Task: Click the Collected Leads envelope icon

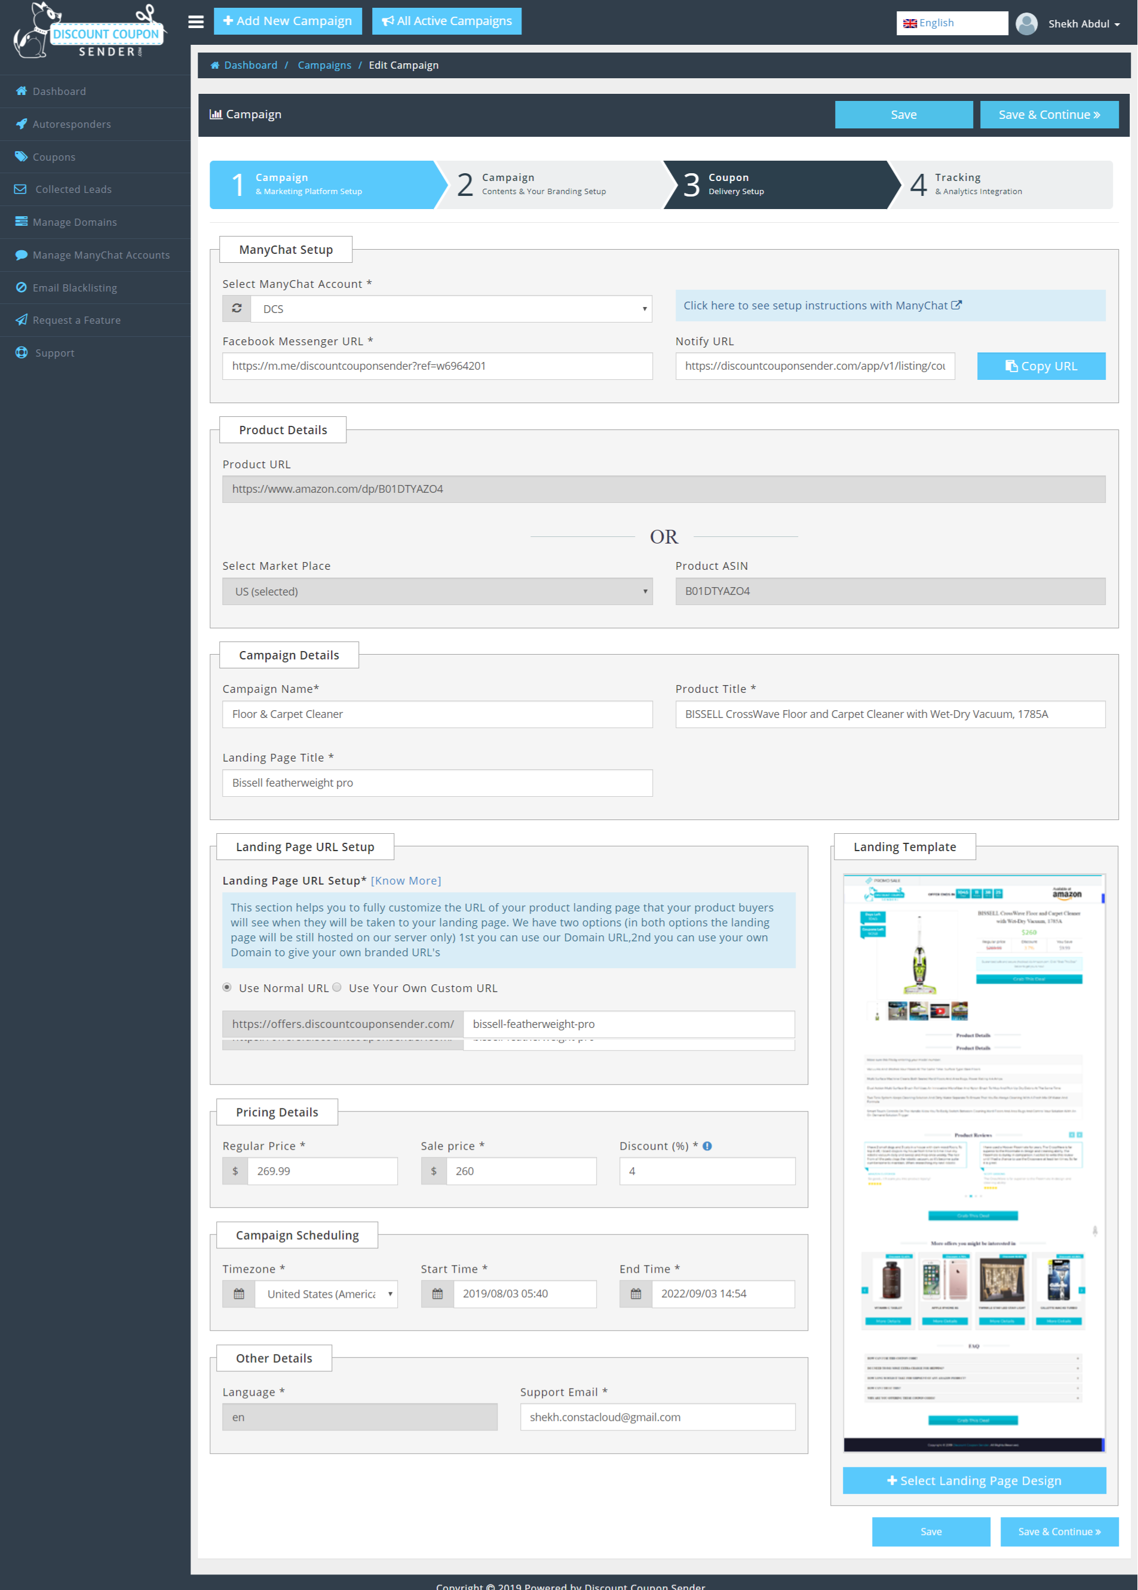Action: pyautogui.click(x=20, y=189)
